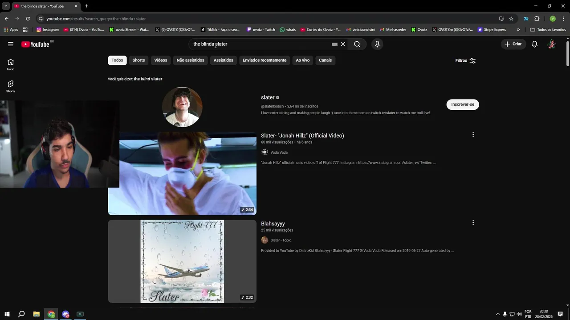
Task: Open more options for Jonah Hillz video
Action: [x=473, y=135]
